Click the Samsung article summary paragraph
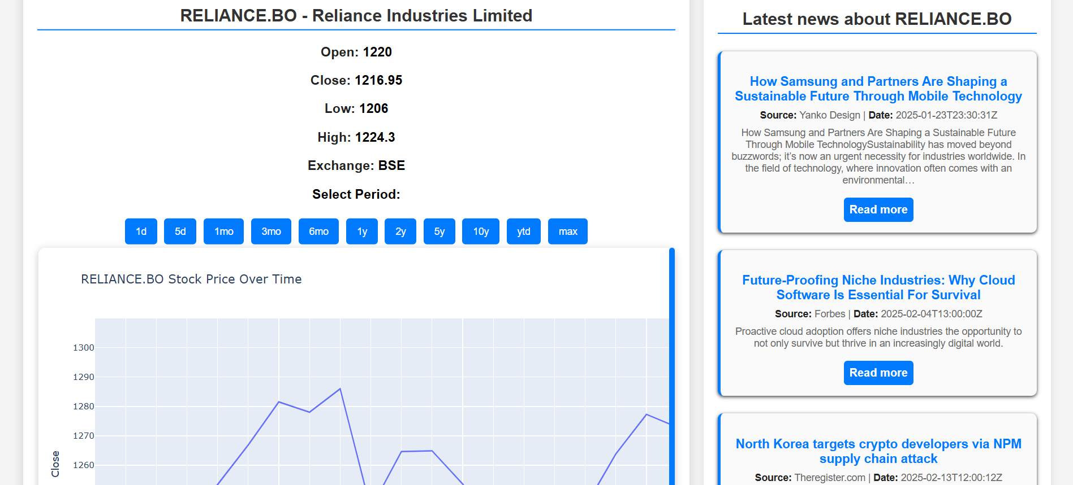This screenshot has width=1073, height=485. click(x=878, y=156)
